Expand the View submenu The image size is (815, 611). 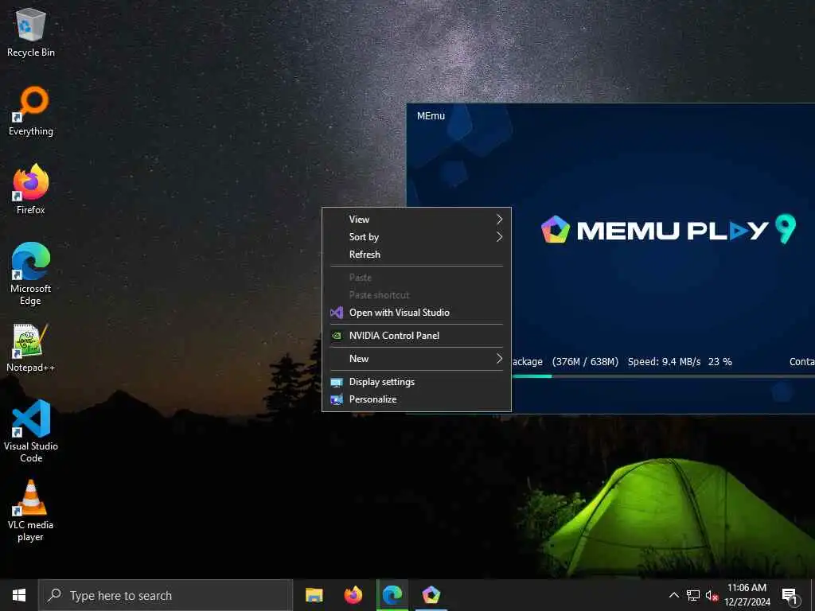(416, 220)
